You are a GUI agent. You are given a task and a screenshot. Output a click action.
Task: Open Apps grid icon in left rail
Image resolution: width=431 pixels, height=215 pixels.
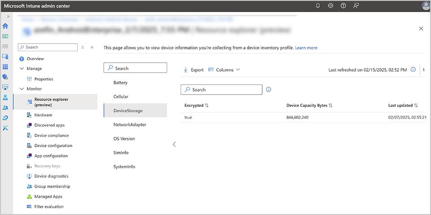pyautogui.click(x=5, y=67)
